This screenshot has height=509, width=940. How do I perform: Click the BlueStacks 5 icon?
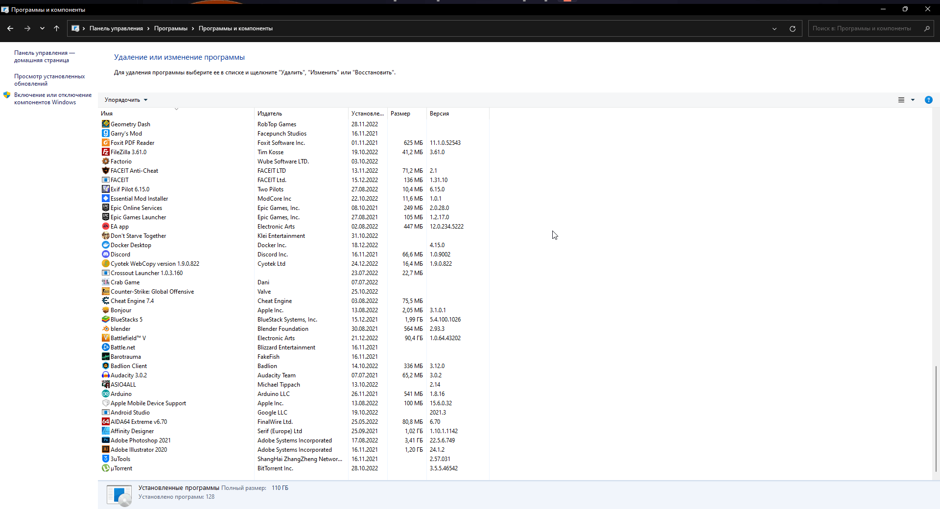105,319
